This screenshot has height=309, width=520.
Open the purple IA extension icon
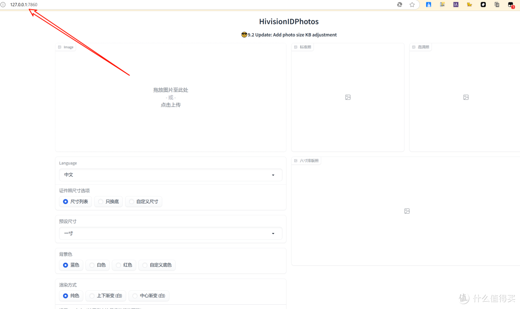coord(455,5)
